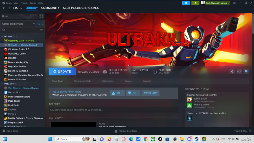Go to the COMMUNITY tab
Image resolution: width=254 pixels, height=143 pixels.
pyautogui.click(x=51, y=8)
